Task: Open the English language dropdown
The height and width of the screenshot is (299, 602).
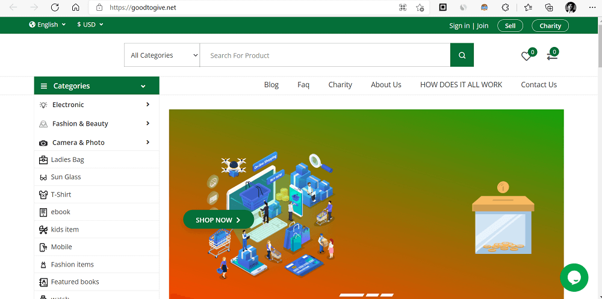Action: coord(47,25)
